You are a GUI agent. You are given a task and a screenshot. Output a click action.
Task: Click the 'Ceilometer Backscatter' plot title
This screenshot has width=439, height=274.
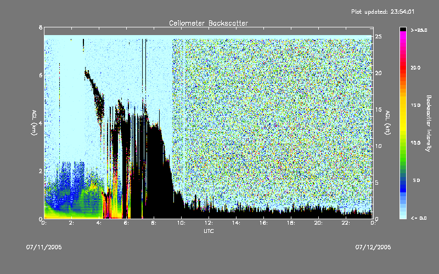click(209, 23)
